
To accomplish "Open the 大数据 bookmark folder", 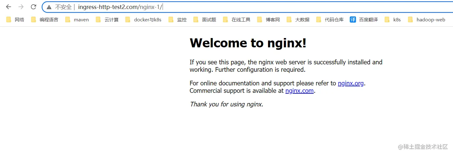I will click(x=298, y=20).
